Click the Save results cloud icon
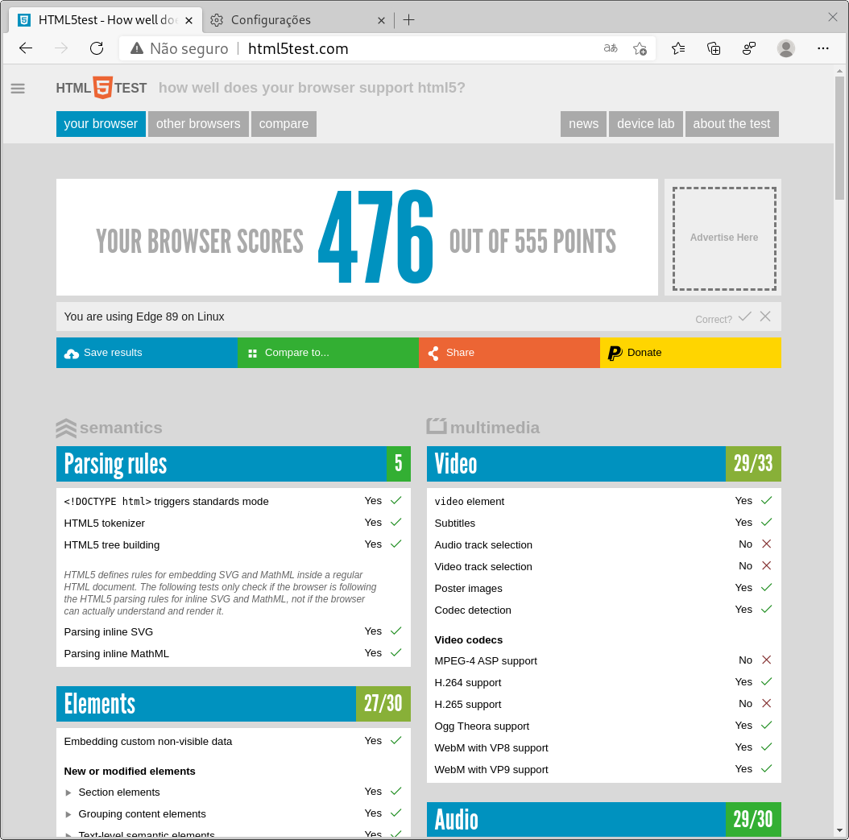This screenshot has width=849, height=840. (72, 354)
